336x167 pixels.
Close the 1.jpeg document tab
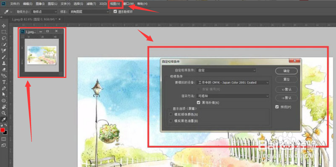click(59, 19)
